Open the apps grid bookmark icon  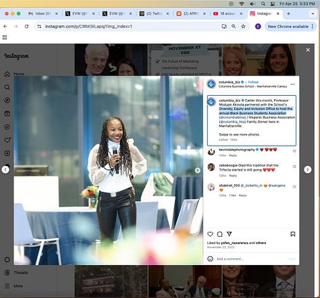point(5,37)
